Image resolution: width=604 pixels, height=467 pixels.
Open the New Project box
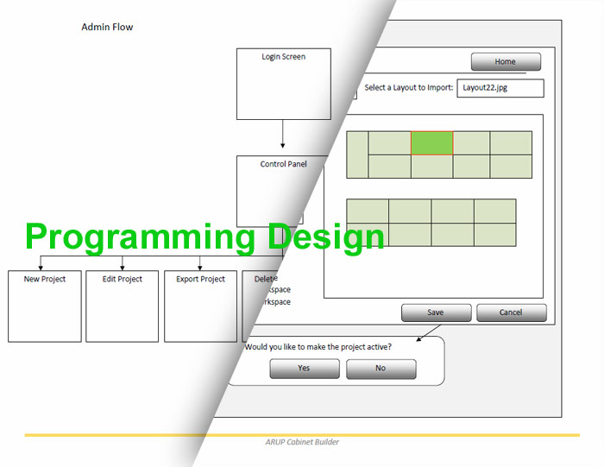pyautogui.click(x=45, y=306)
